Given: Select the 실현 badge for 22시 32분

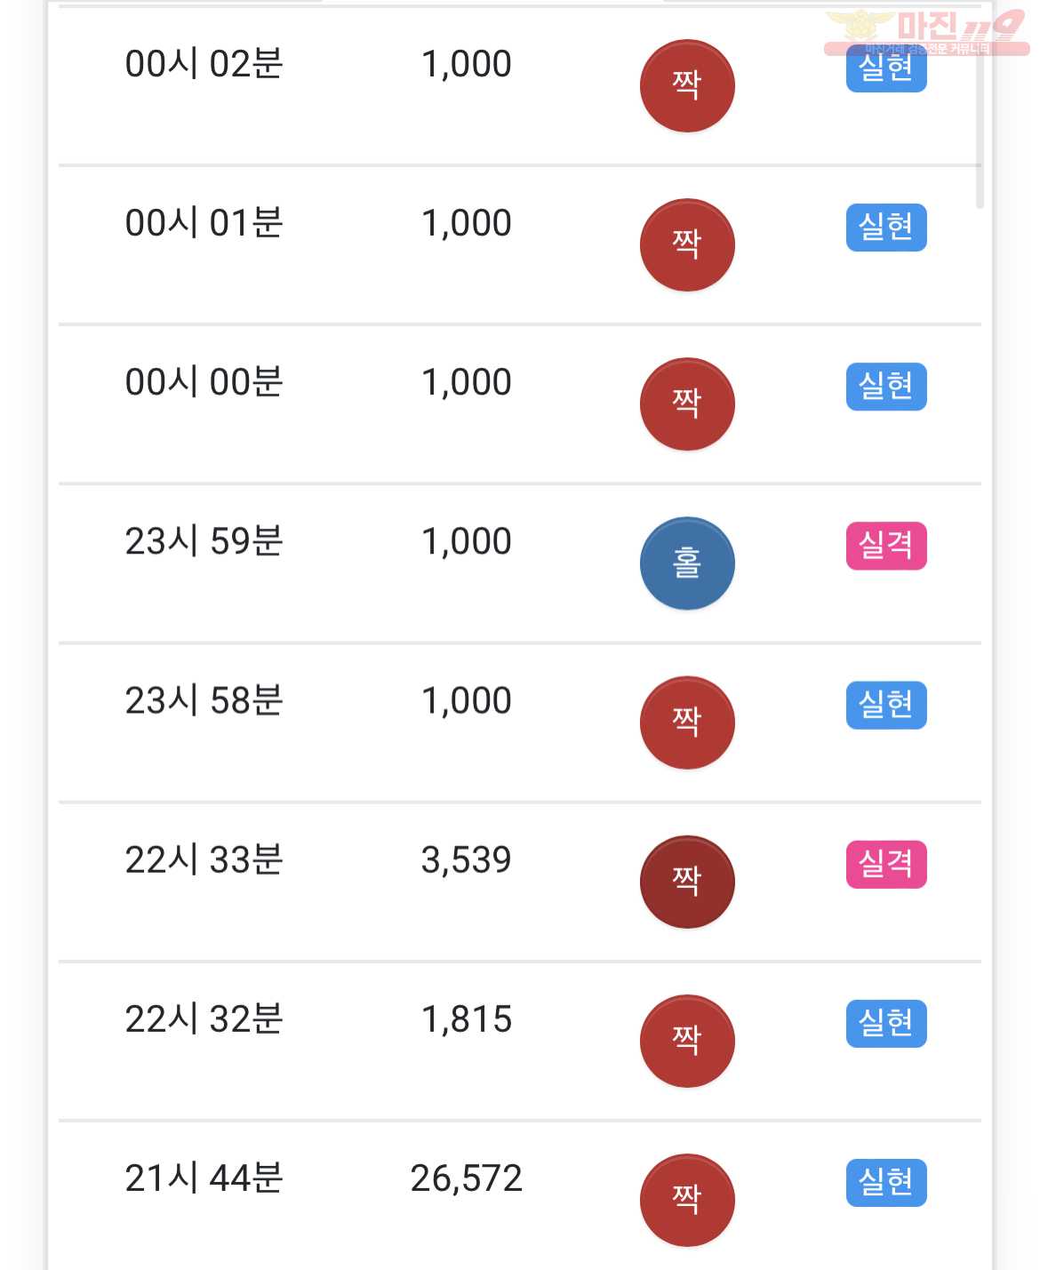Looking at the screenshot, I should tap(886, 1023).
